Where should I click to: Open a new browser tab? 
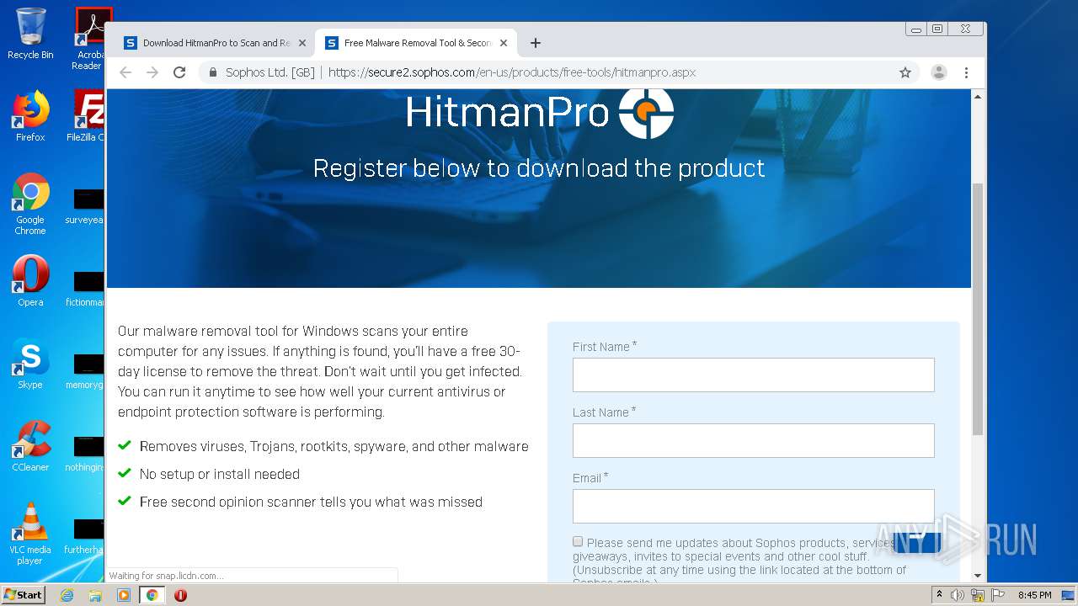[536, 43]
